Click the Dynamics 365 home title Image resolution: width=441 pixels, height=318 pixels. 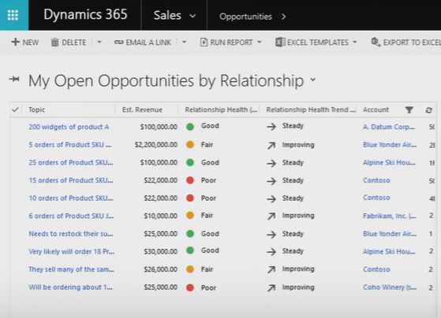pos(85,15)
